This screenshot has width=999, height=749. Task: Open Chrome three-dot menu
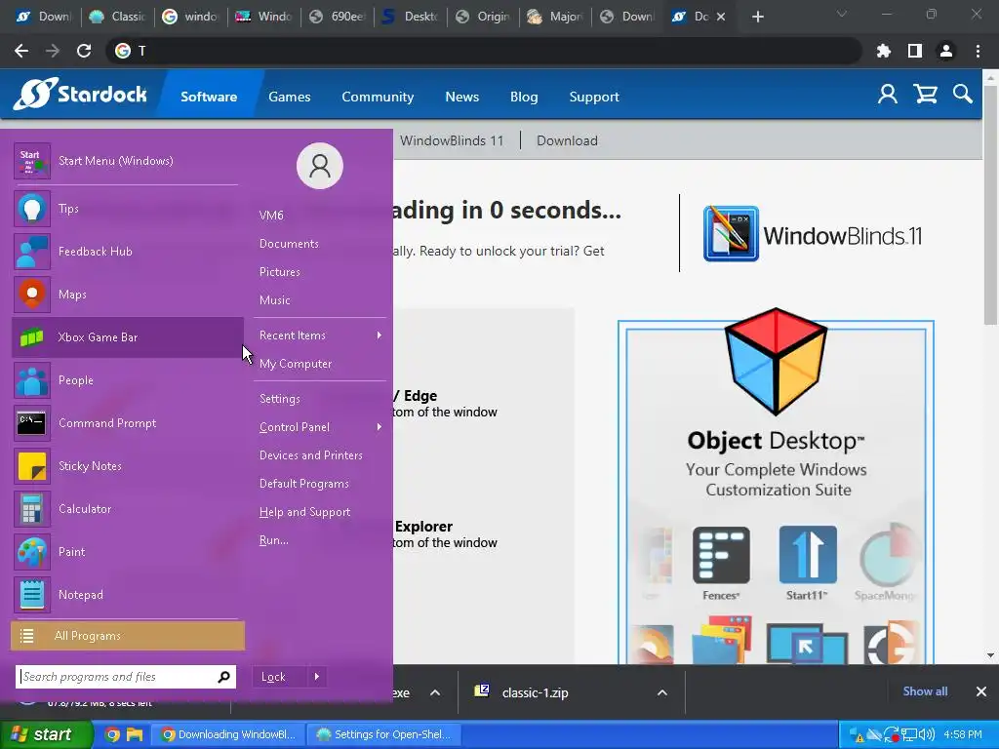point(978,51)
